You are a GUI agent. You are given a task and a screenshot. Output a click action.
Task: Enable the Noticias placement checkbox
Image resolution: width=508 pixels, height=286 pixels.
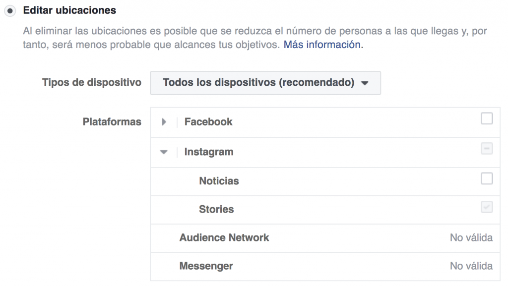(x=486, y=179)
